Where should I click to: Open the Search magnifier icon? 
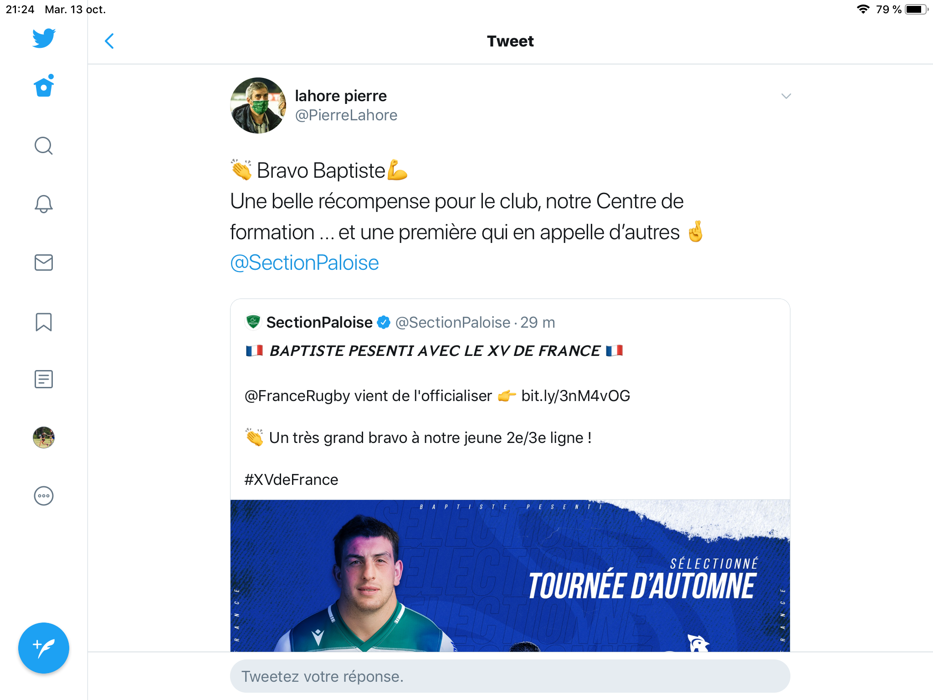[x=44, y=146]
